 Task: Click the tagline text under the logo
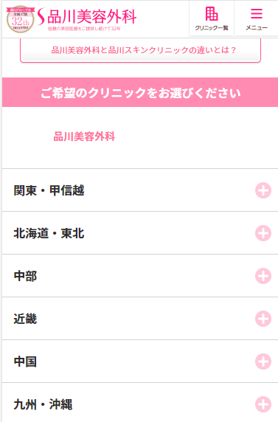click(x=84, y=29)
